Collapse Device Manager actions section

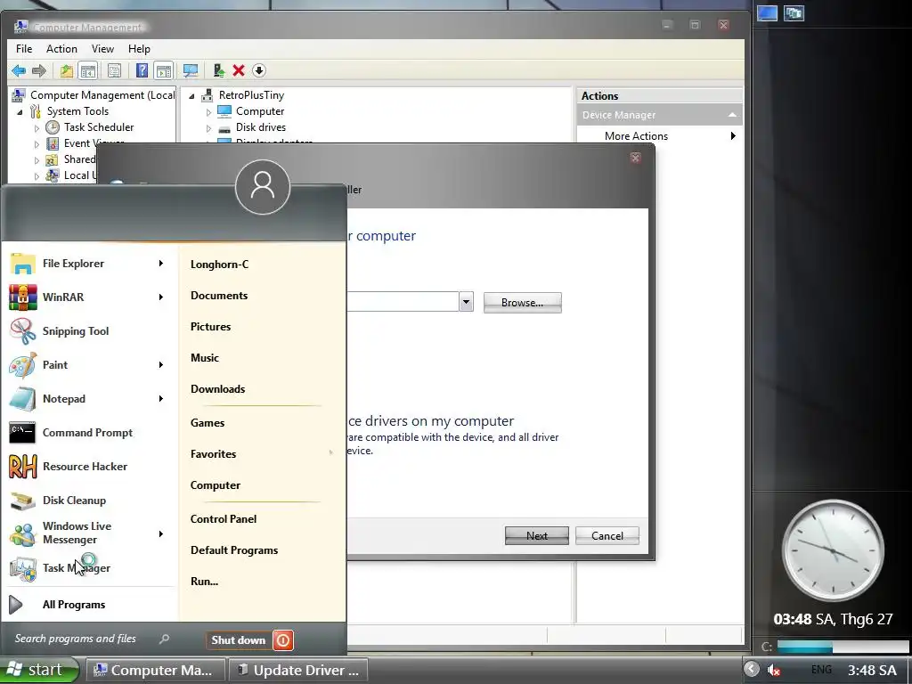click(x=732, y=115)
